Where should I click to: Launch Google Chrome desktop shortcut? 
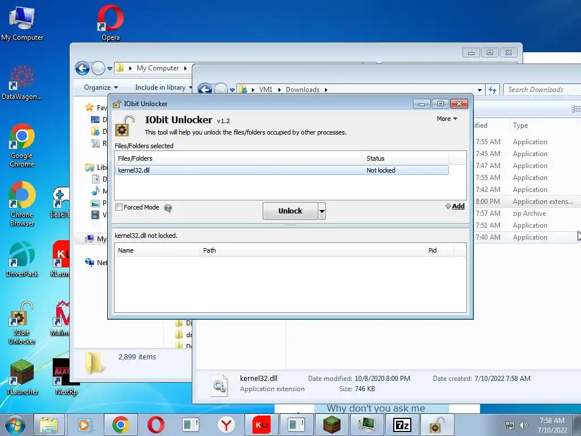pos(22,145)
